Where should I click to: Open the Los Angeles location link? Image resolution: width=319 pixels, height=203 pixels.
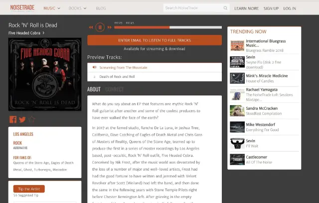[23, 134]
